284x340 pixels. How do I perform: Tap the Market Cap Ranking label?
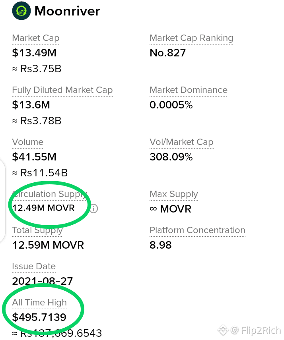click(x=191, y=38)
